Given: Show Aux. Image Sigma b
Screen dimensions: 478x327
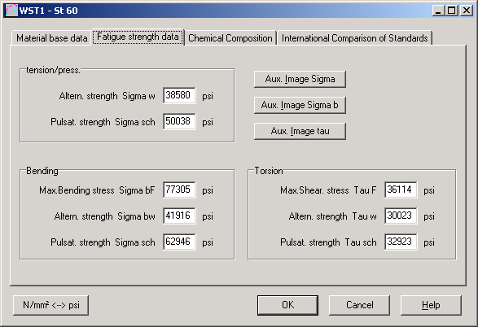Looking at the screenshot, I should click(300, 105).
